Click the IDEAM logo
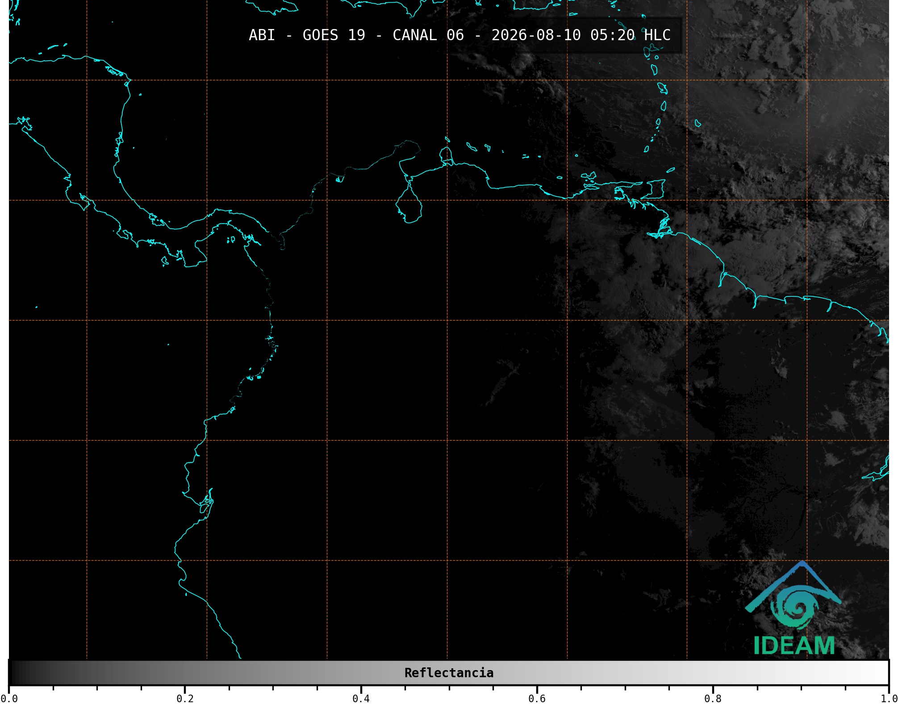The image size is (898, 704). click(794, 608)
